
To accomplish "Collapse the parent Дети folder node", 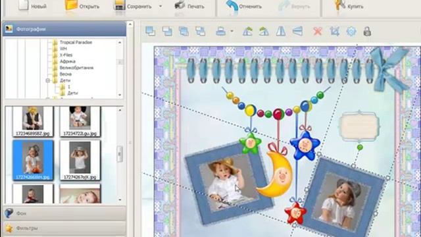I will (x=48, y=80).
